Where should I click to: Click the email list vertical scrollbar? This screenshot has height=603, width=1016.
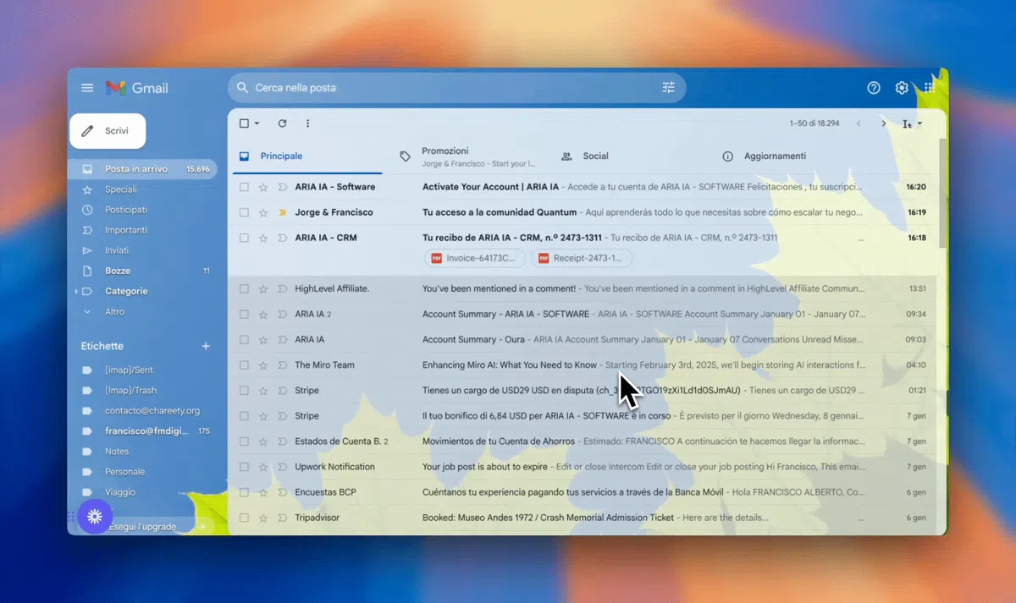942,193
